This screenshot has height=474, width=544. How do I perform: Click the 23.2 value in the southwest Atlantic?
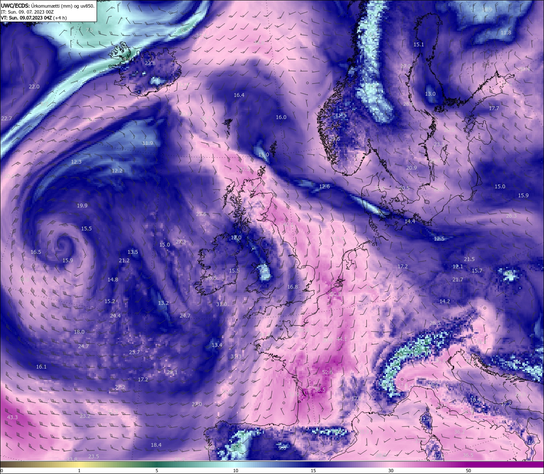tap(85, 416)
